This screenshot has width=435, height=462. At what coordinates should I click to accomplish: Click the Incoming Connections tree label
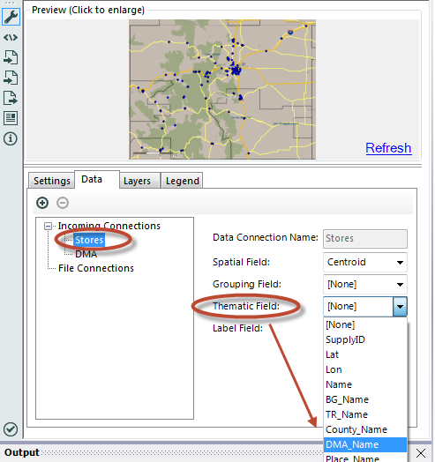(109, 226)
